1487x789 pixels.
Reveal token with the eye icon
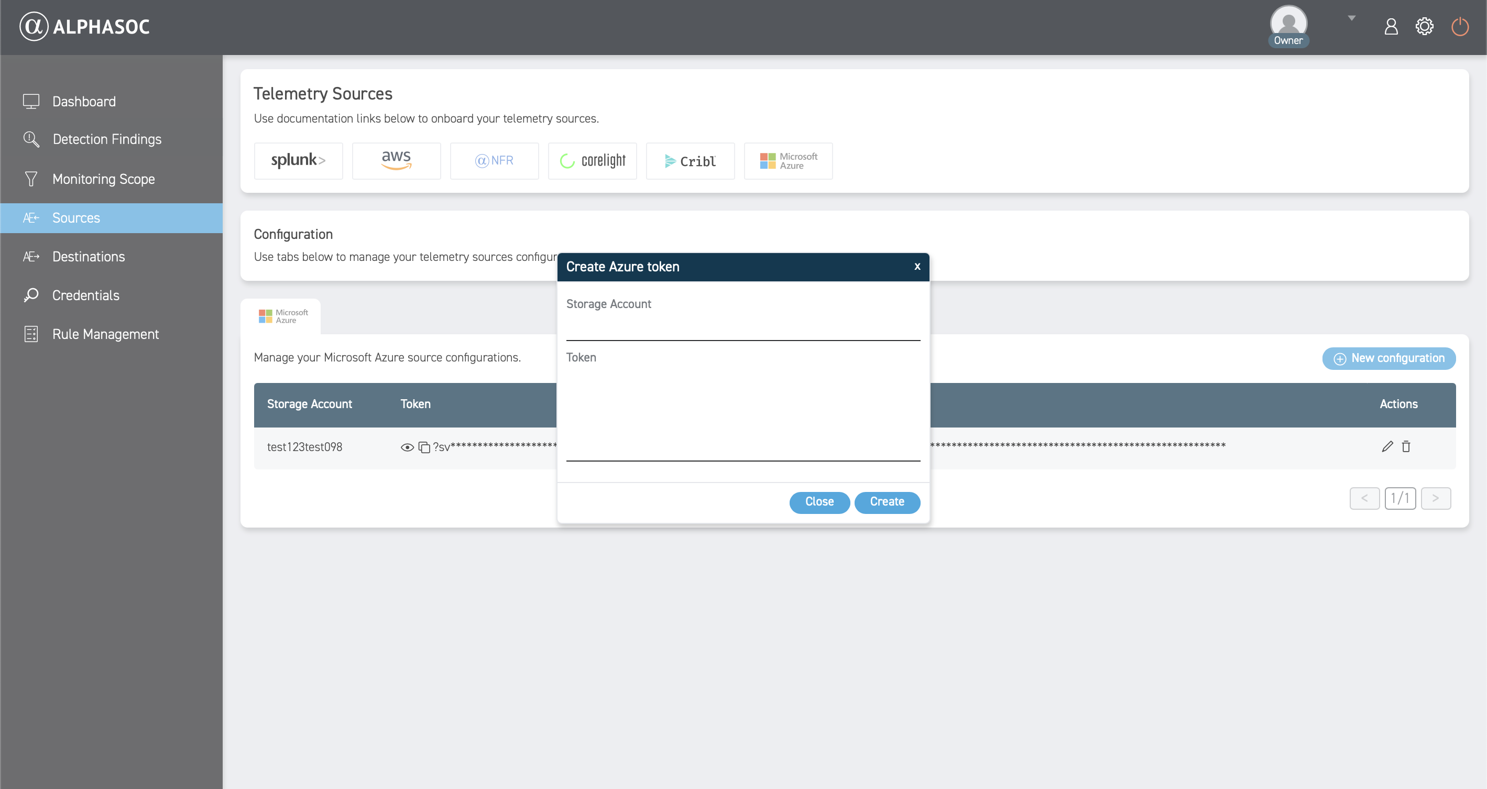(x=407, y=447)
